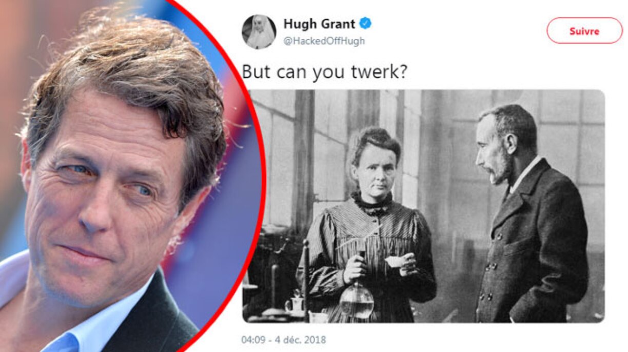Image resolution: width=628 pixels, height=352 pixels.
Task: Select the tweet text "But can you twerk?"
Action: pyautogui.click(x=324, y=72)
